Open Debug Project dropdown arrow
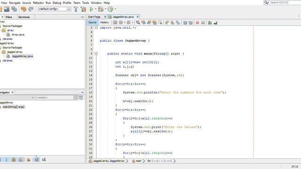Image resolution: width=301 pixels, height=169 pixels. pos(105,9)
